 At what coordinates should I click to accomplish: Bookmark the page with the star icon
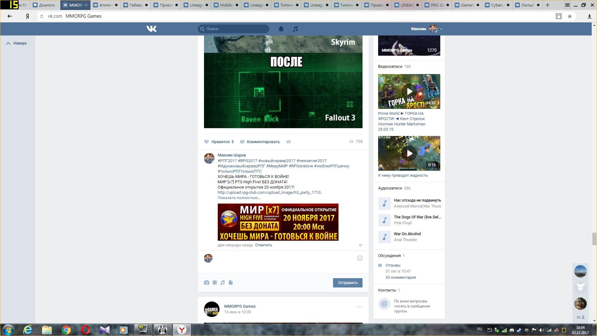pos(570,16)
